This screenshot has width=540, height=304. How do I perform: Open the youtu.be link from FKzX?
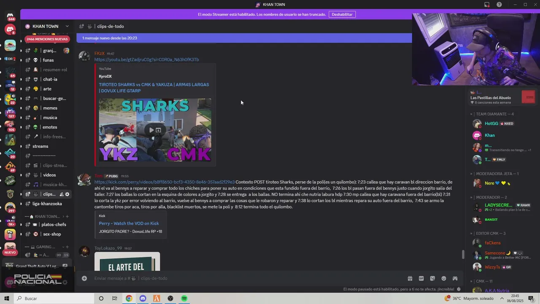tap(146, 60)
